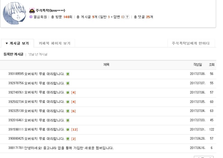Image resolution: width=223 pixels, height=158 pixels.
Task: Open the [2] comments link on post 390880425
Action: (x=73, y=139)
